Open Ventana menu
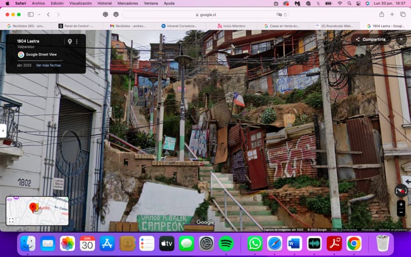 click(x=151, y=3)
